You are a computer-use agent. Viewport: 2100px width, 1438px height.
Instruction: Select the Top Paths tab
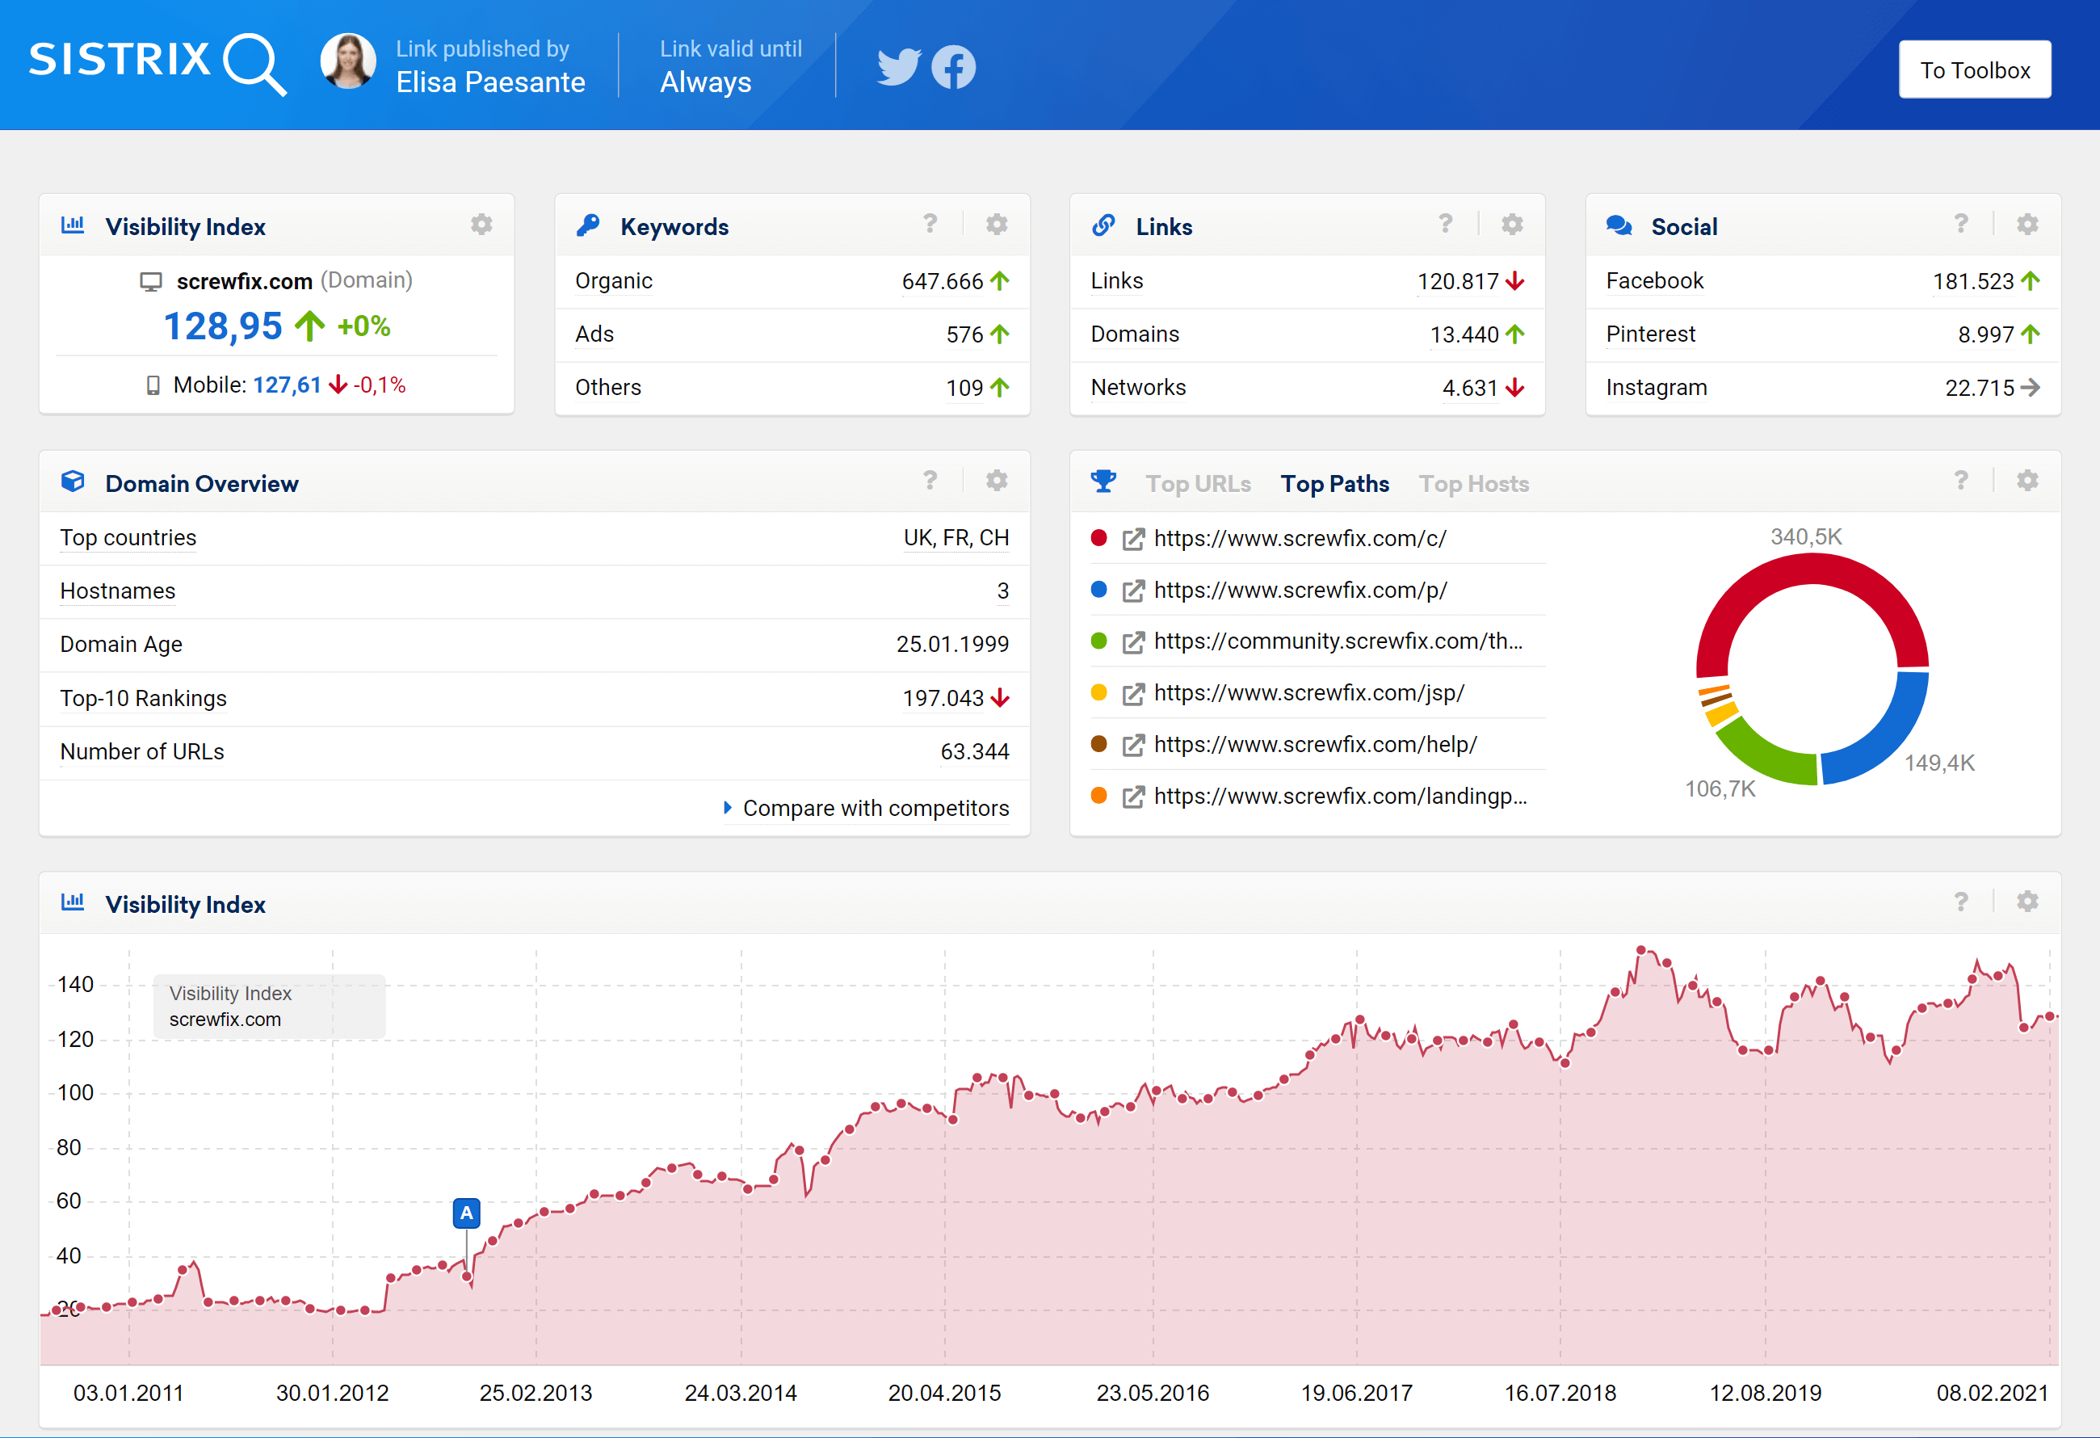pos(1334,484)
